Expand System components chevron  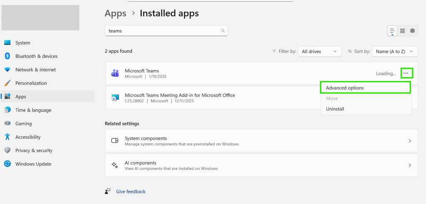410,141
